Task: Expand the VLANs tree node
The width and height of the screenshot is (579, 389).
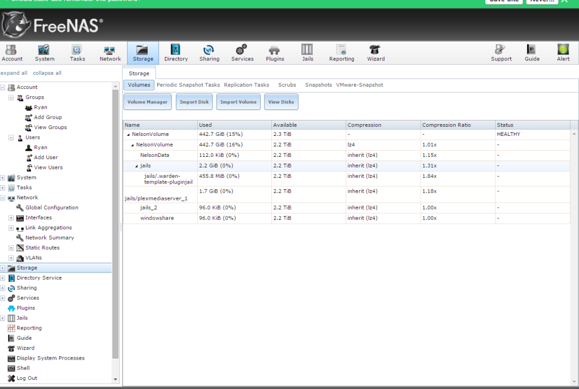Action: click(11, 258)
